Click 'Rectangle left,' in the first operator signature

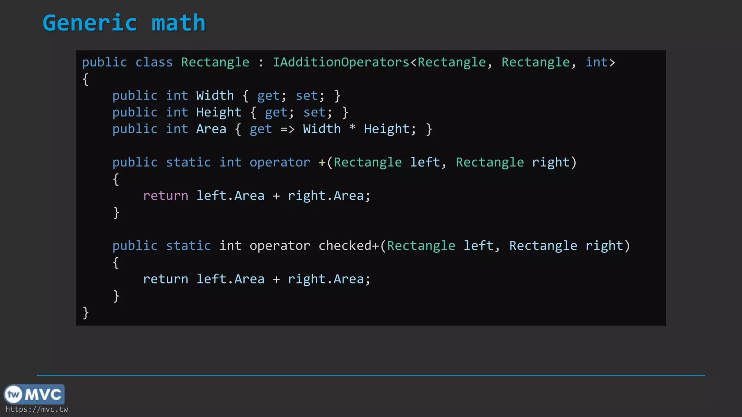390,163
